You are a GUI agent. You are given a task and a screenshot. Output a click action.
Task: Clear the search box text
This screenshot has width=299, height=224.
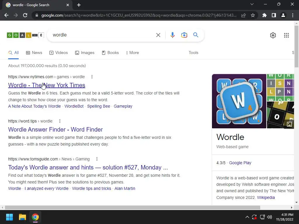pyautogui.click(x=158, y=35)
